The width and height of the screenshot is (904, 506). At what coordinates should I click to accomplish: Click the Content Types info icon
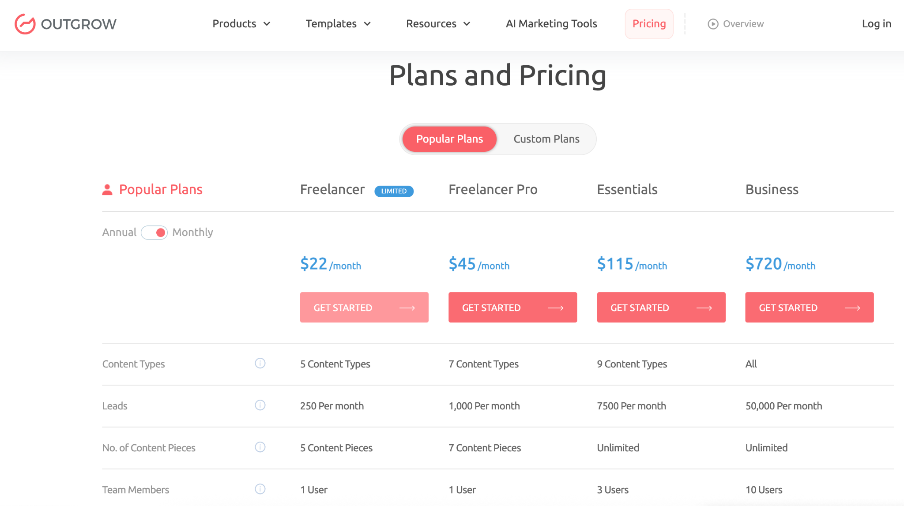260,363
